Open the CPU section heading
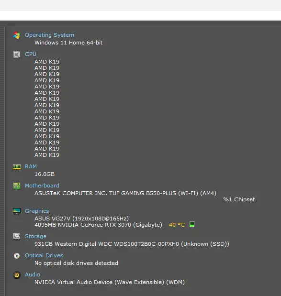Image resolution: width=281 pixels, height=296 pixels. (31, 54)
